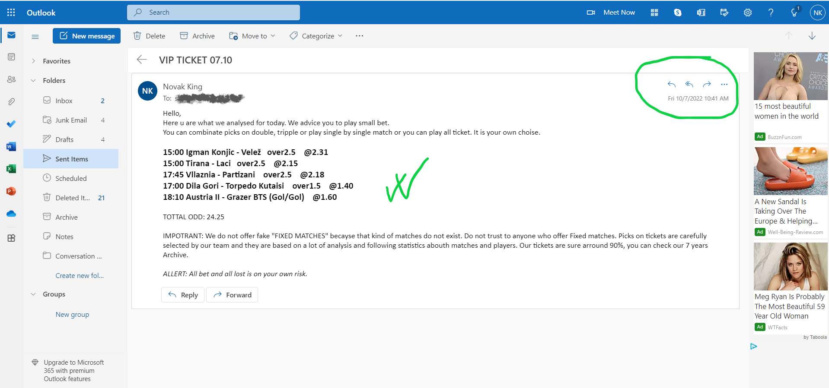Viewport: 829px width, 388px height.
Task: Go back using the left arrow
Action: tap(142, 60)
